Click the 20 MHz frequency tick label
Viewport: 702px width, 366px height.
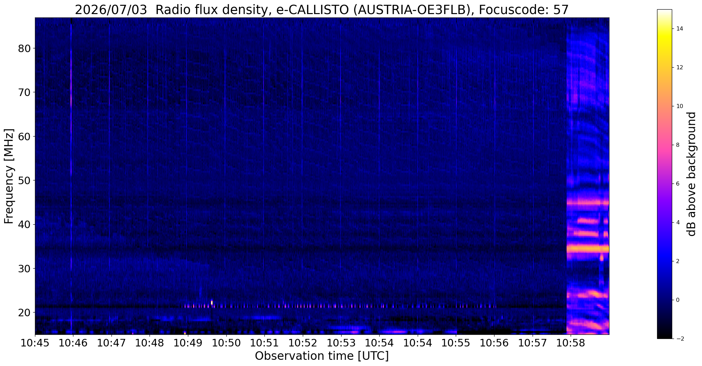pos(24,312)
